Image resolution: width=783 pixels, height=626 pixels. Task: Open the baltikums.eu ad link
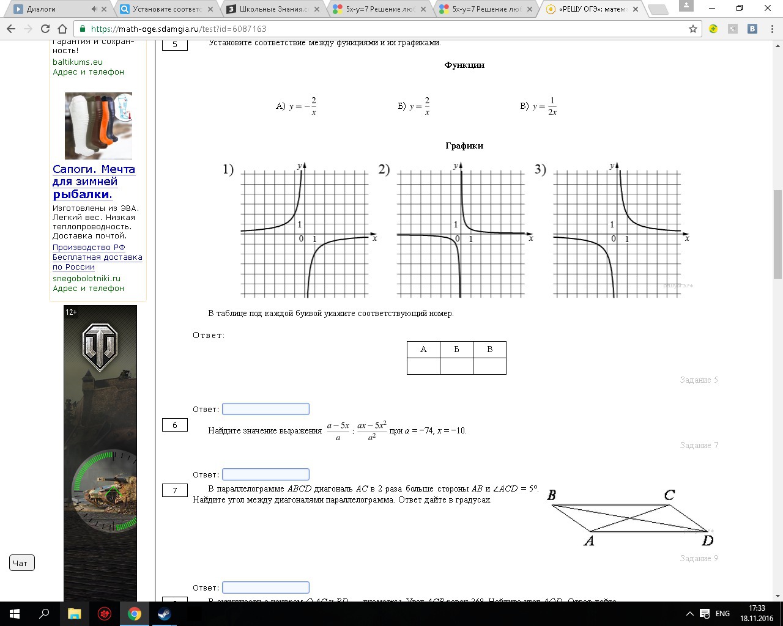click(78, 62)
